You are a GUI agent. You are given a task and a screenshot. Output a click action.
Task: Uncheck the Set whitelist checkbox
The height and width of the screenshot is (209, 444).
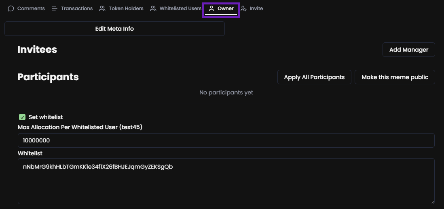click(x=22, y=117)
